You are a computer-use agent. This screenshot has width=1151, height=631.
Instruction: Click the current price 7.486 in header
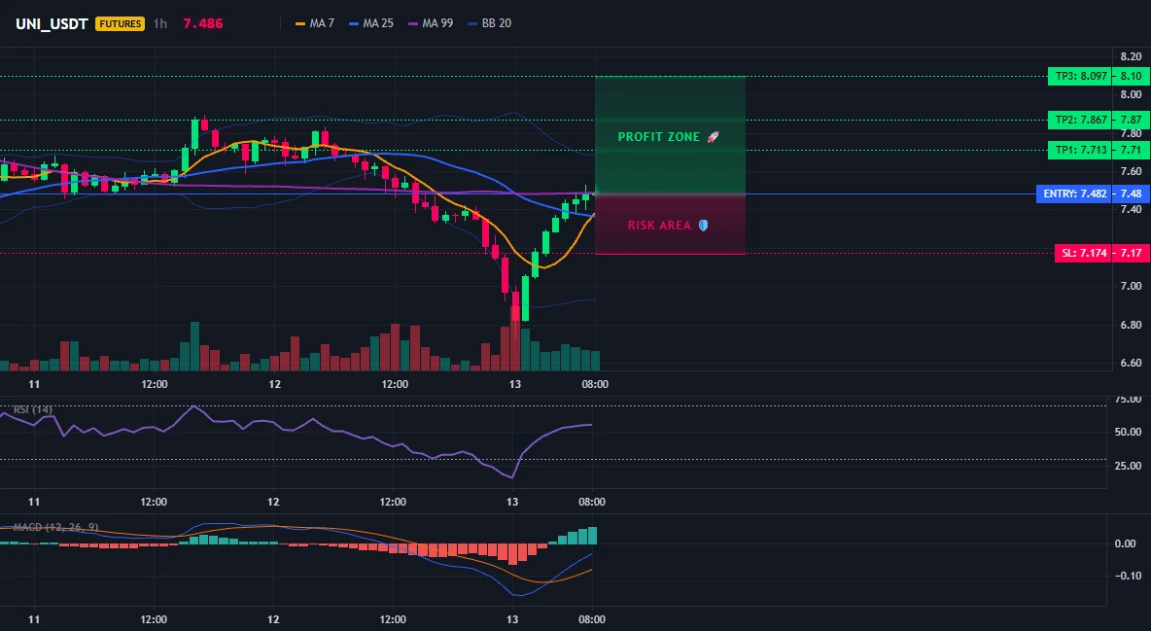[203, 23]
